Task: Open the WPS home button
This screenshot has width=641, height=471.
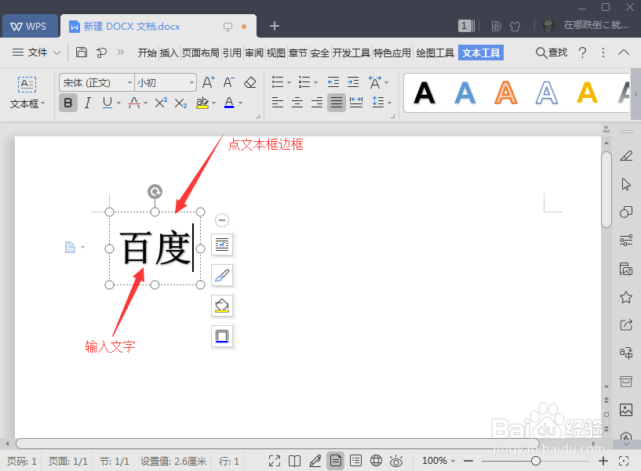Action: click(x=30, y=25)
